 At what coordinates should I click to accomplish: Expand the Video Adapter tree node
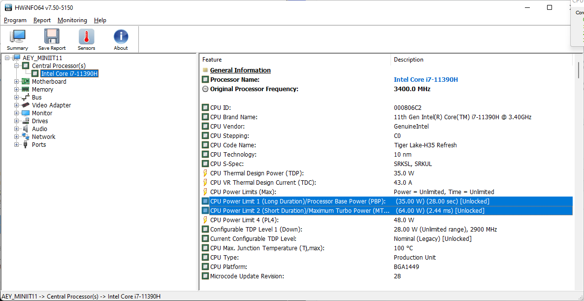16,105
